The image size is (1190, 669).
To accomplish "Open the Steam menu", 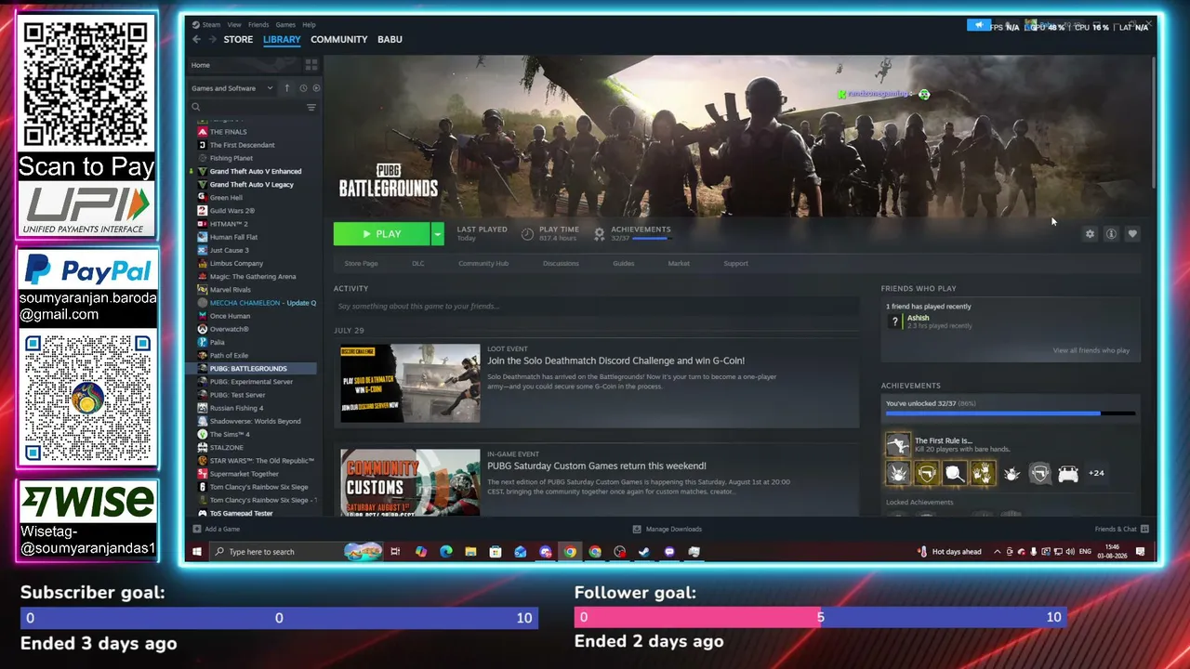I will point(212,25).
